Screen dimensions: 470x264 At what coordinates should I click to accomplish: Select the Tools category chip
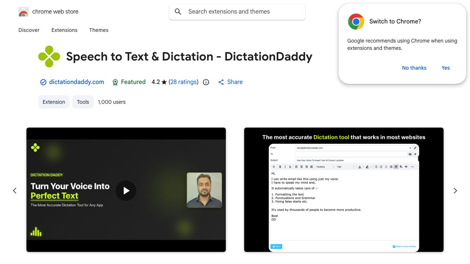coord(83,102)
